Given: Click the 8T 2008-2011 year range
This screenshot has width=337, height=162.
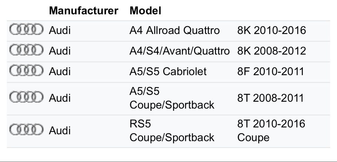Looking at the screenshot, I should point(270,98).
